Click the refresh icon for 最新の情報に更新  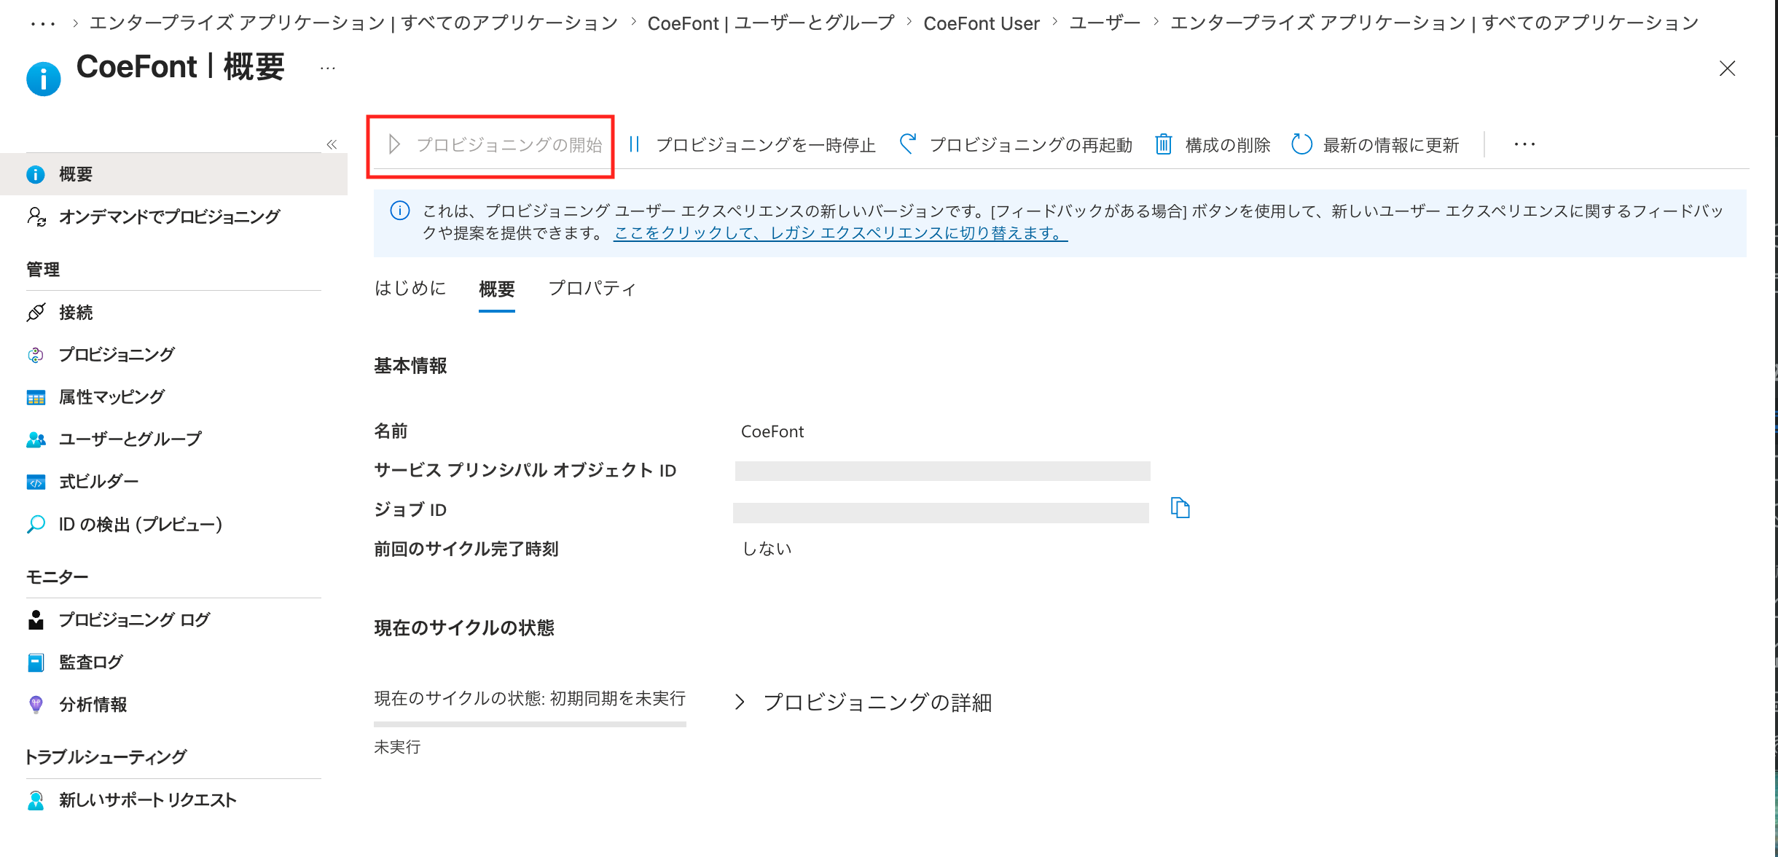point(1301,144)
